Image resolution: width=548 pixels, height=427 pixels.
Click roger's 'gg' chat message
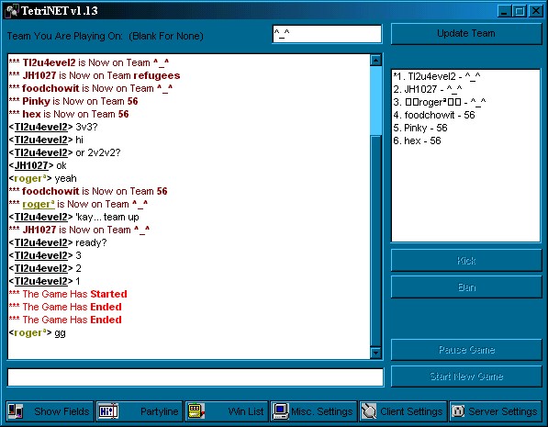point(38,332)
